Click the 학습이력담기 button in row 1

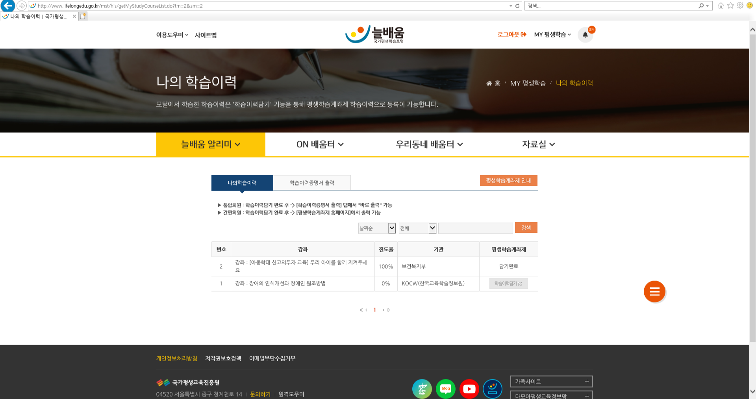(508, 284)
